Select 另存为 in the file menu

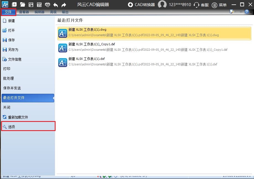point(13,50)
